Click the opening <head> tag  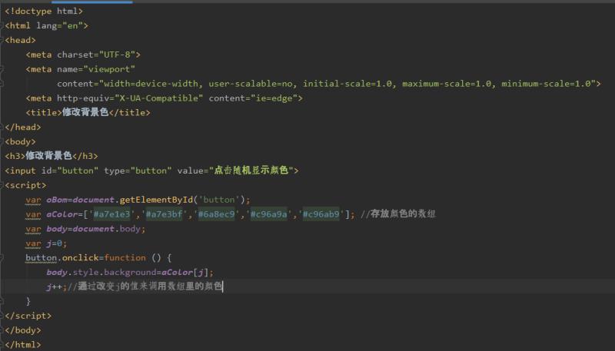(21, 41)
